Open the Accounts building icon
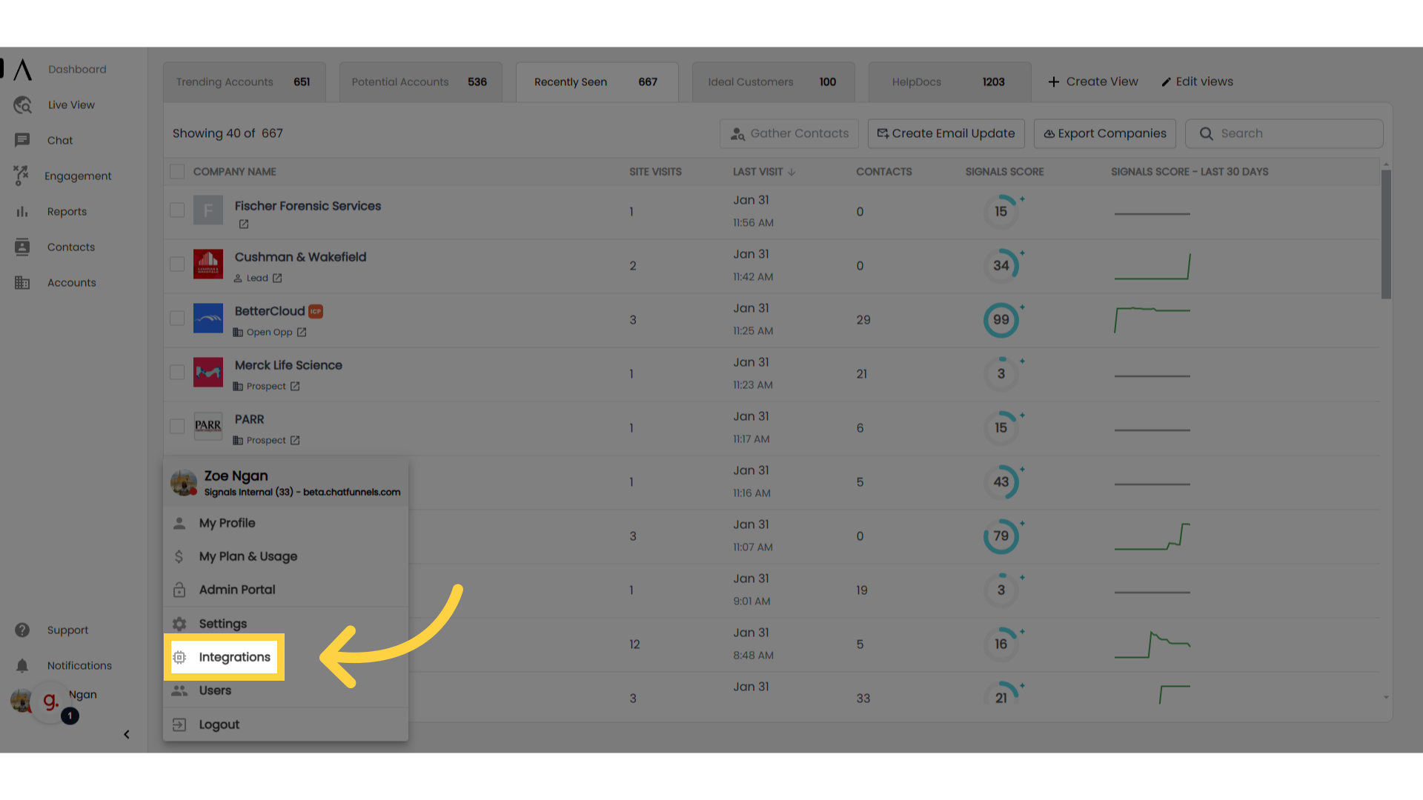Viewport: 1423px width, 800px height. [22, 282]
